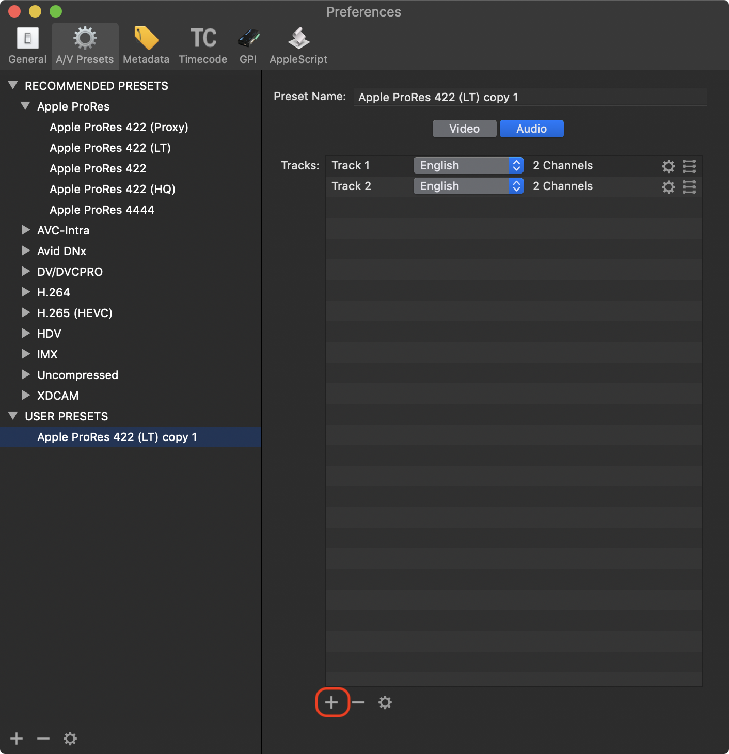This screenshot has width=729, height=754.
Task: Click Track 1's "2 Channels" value
Action: point(563,165)
